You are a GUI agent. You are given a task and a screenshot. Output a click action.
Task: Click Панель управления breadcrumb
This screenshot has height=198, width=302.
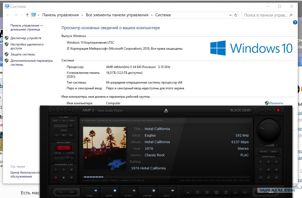pyautogui.click(x=60, y=15)
